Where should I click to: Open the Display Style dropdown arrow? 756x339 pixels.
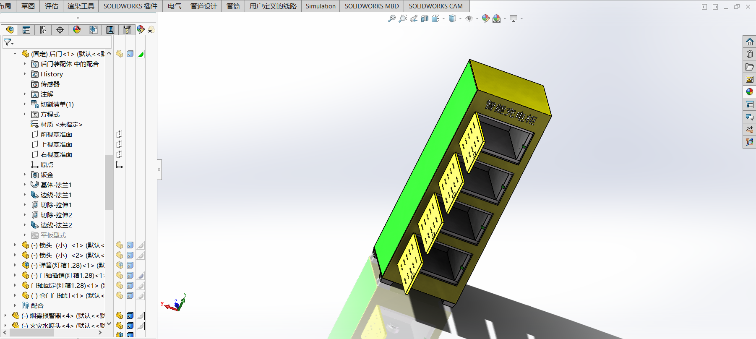click(x=460, y=18)
